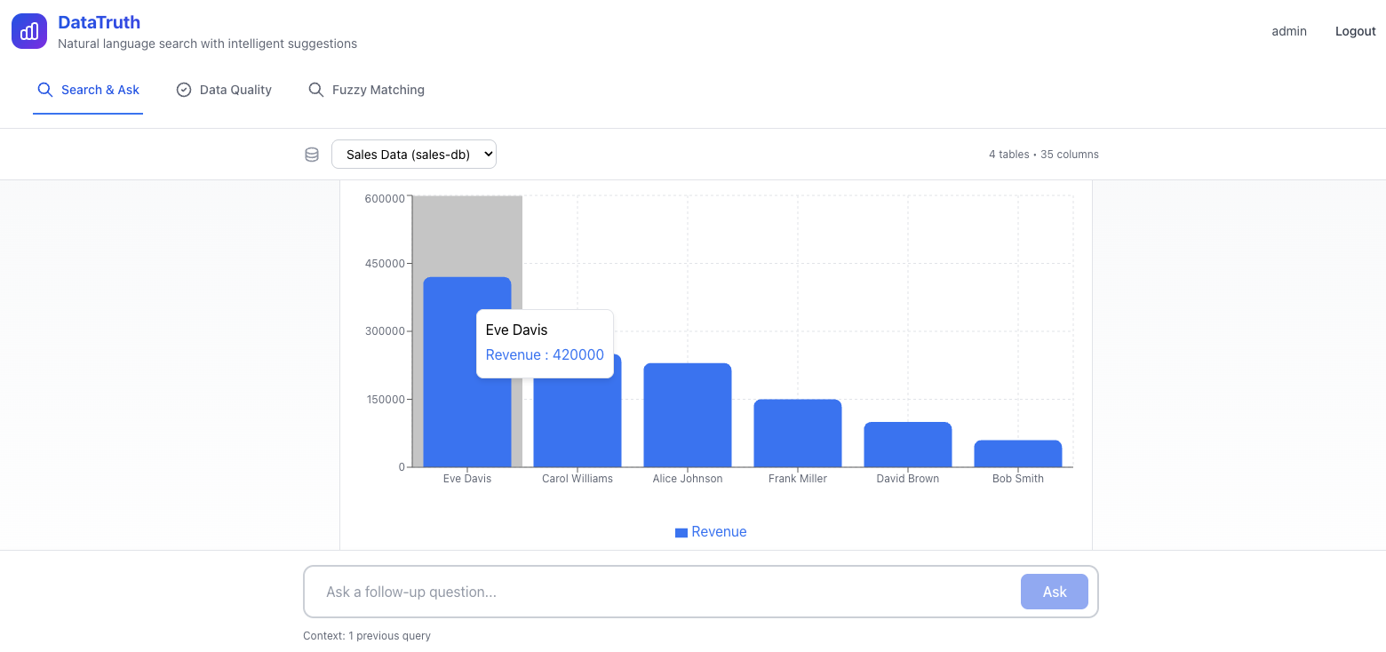Select the David Brown bar

pyautogui.click(x=908, y=445)
